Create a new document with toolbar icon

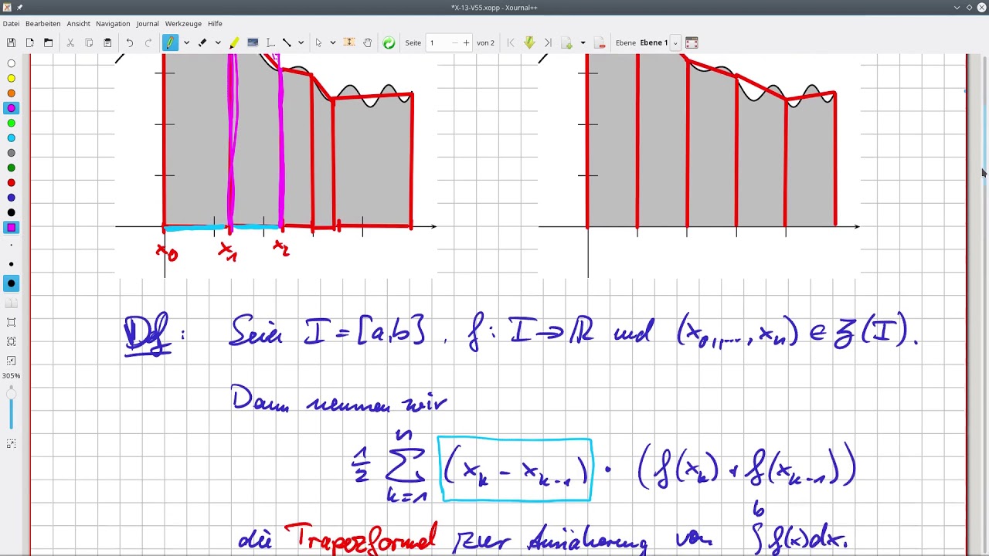point(29,43)
